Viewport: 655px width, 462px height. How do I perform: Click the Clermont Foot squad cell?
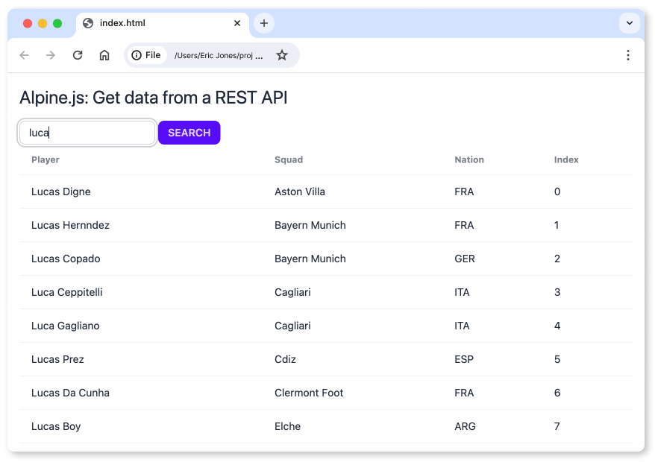[309, 393]
